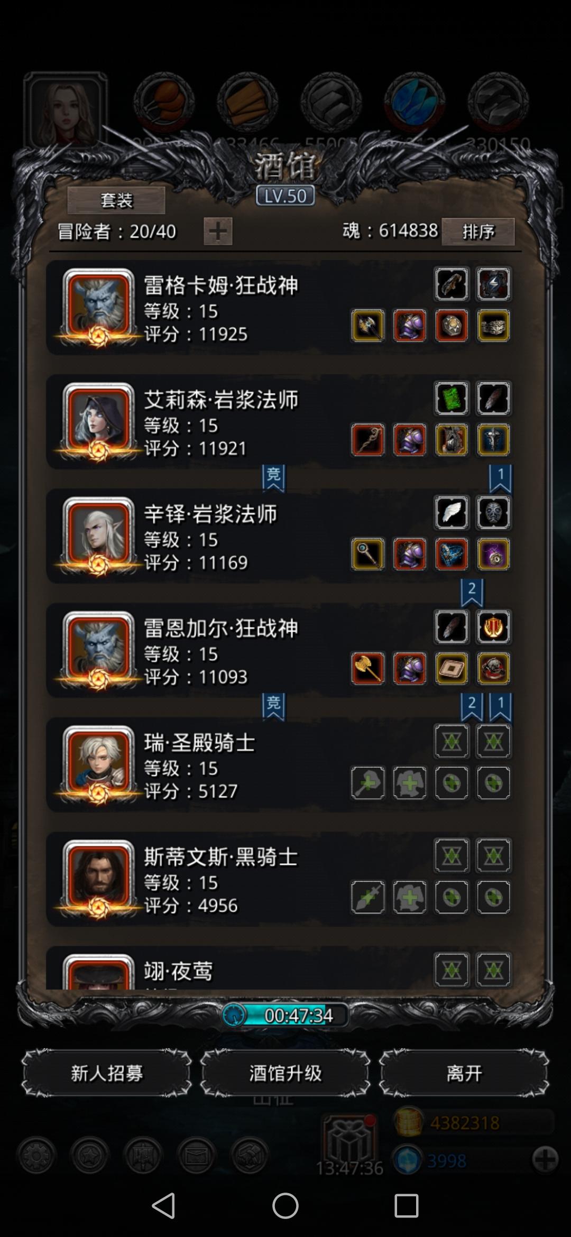Tap the mask item icon on 辛铎·岩浆法师
The width and height of the screenshot is (571, 1237).
pyautogui.click(x=493, y=513)
